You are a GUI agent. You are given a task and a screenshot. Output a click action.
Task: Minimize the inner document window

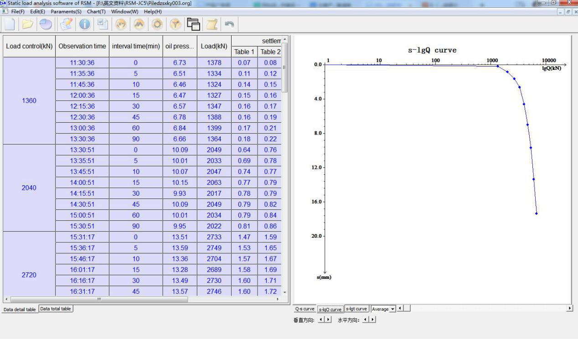561,12
